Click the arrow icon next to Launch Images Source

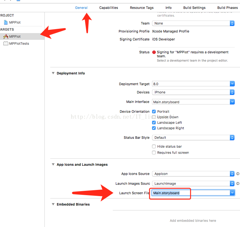coord(238,183)
